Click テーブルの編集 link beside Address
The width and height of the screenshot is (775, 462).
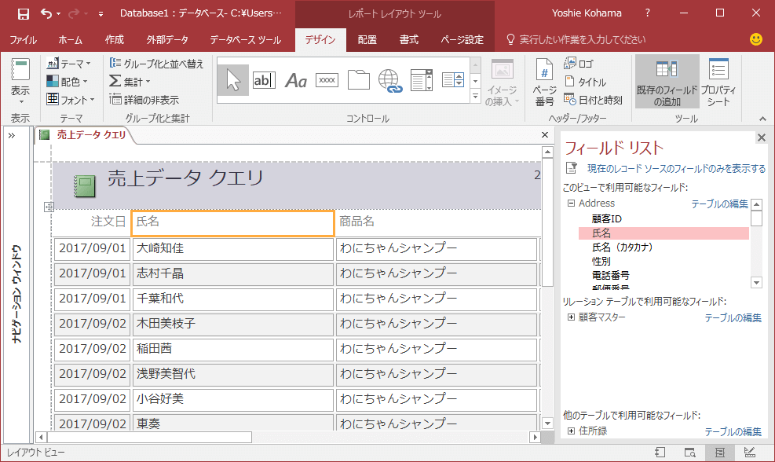coord(718,204)
